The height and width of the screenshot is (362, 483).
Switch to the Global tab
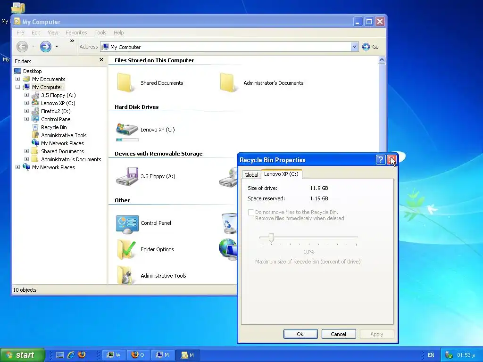[x=251, y=175]
